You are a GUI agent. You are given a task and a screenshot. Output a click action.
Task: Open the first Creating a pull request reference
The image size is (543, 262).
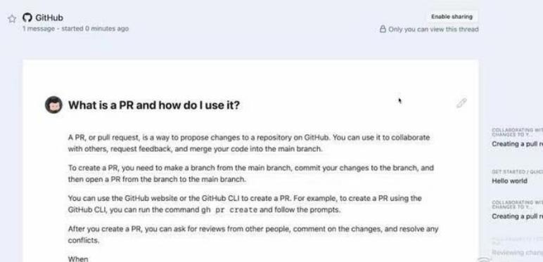coord(518,144)
